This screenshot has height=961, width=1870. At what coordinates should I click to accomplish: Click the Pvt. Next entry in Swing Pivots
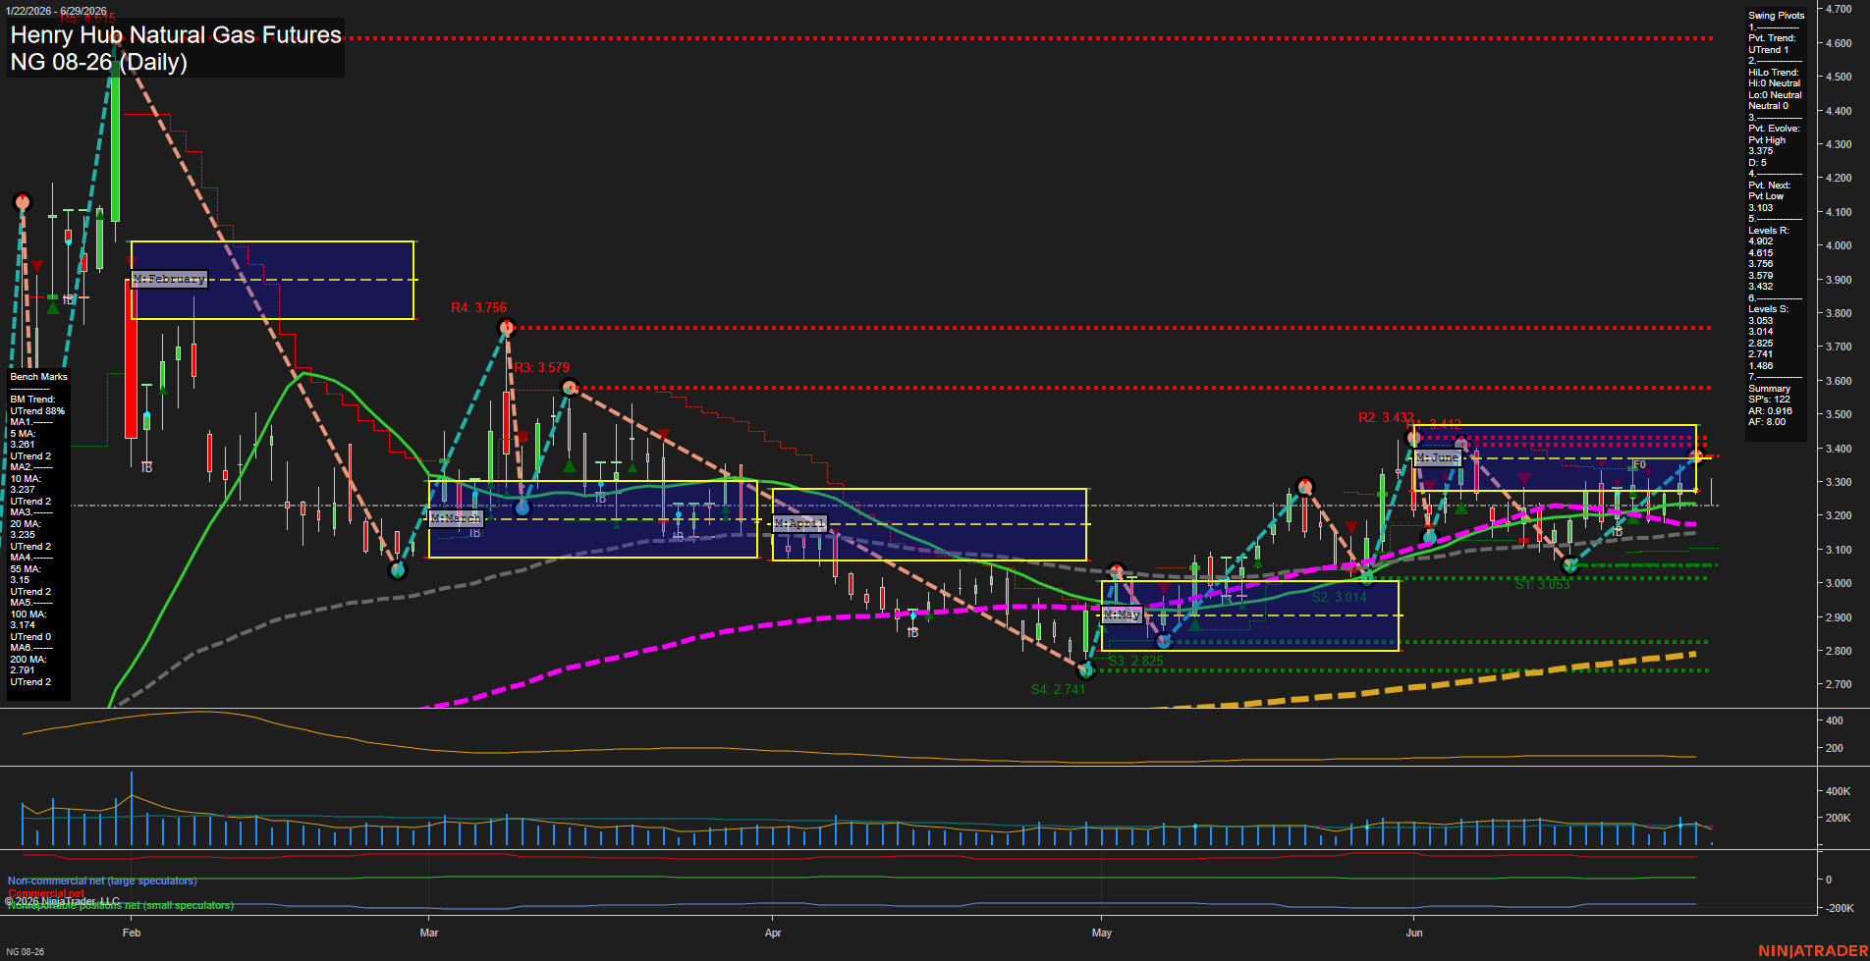(x=1769, y=186)
